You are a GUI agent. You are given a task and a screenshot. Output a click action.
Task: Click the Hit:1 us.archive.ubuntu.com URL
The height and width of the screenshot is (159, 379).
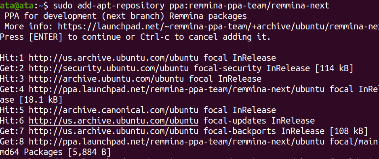(x=114, y=58)
